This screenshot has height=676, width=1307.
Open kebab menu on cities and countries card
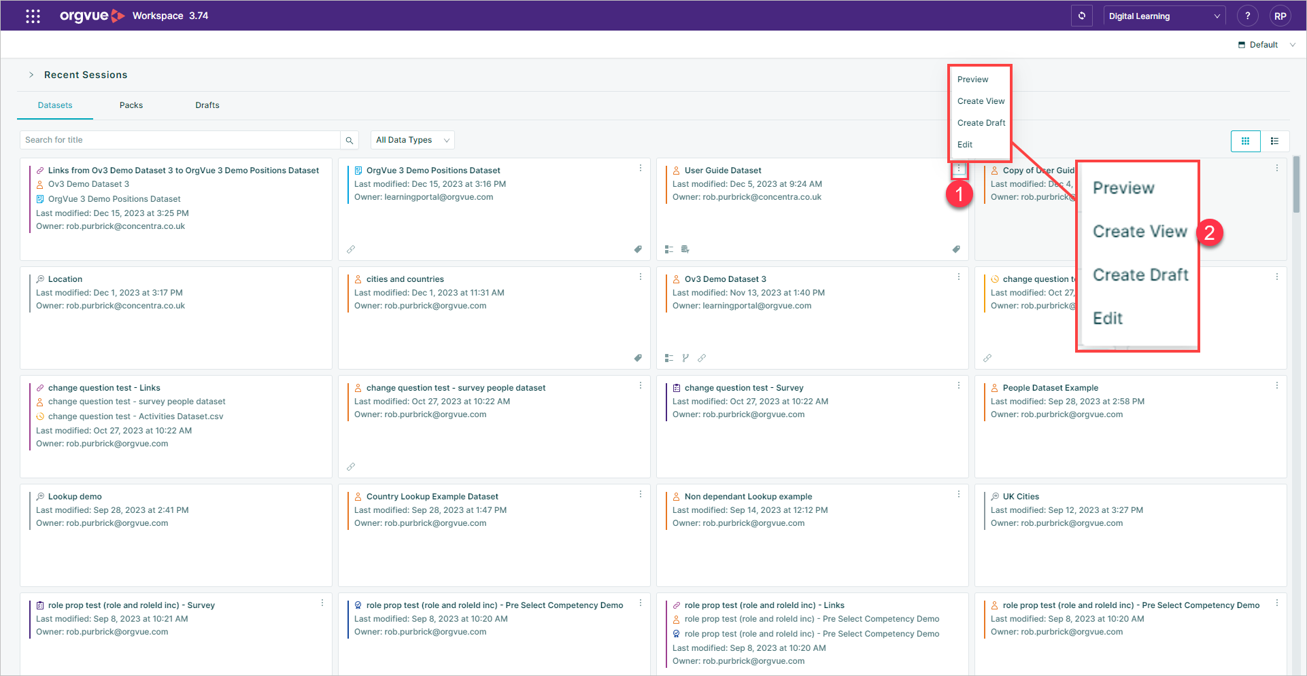(641, 277)
